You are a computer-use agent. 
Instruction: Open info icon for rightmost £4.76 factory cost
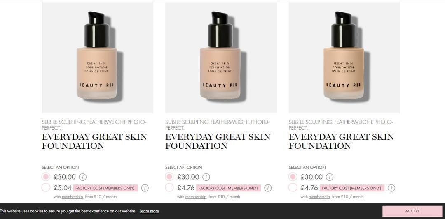[x=391, y=188]
